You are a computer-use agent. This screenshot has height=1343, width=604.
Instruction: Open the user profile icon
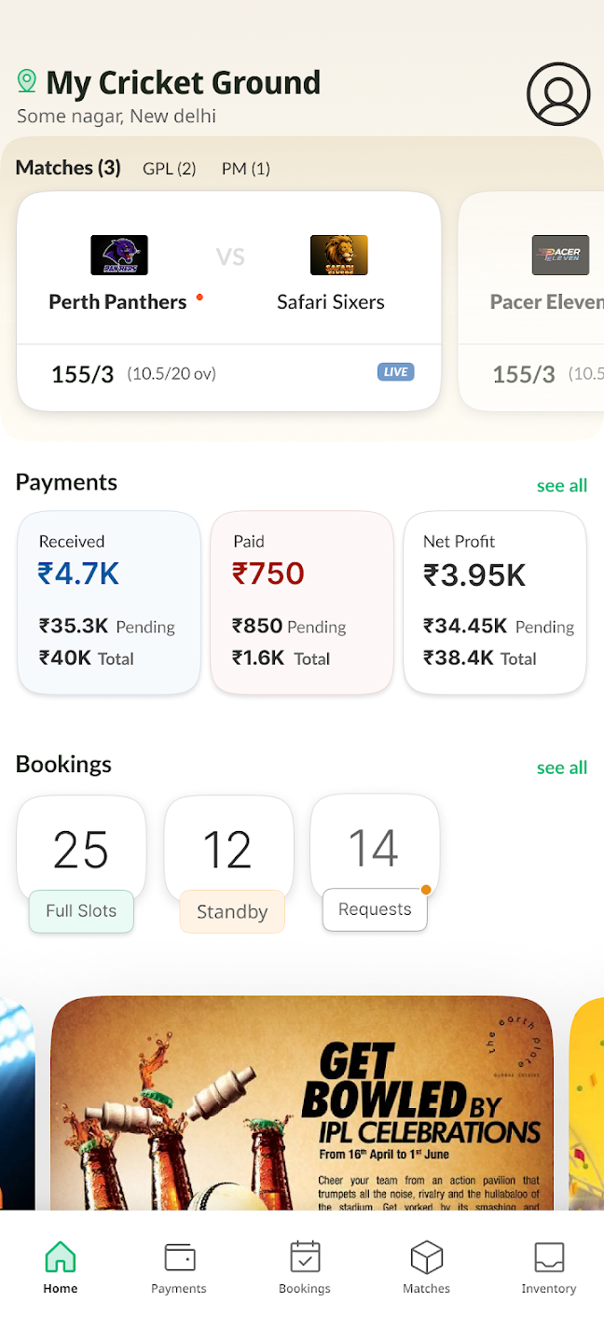(x=558, y=94)
